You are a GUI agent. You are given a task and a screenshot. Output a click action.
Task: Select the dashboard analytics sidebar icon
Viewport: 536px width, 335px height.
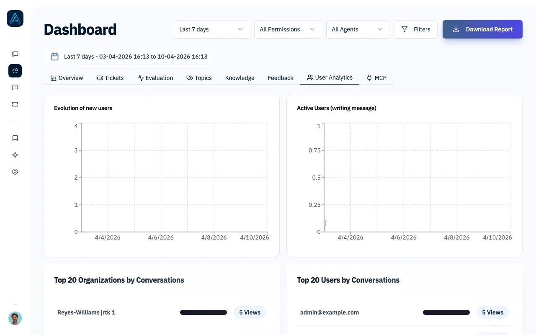[x=15, y=70]
